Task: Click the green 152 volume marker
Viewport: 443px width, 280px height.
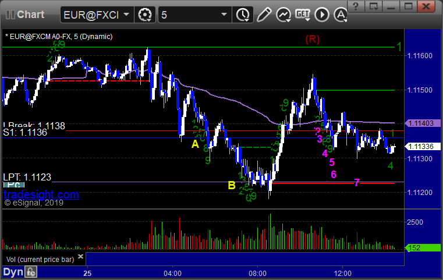Action: point(423,248)
